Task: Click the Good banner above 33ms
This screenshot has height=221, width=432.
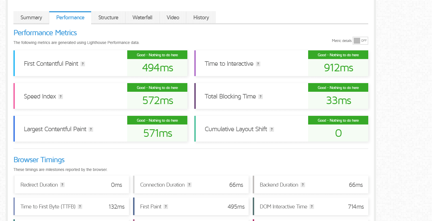Action: (x=338, y=88)
